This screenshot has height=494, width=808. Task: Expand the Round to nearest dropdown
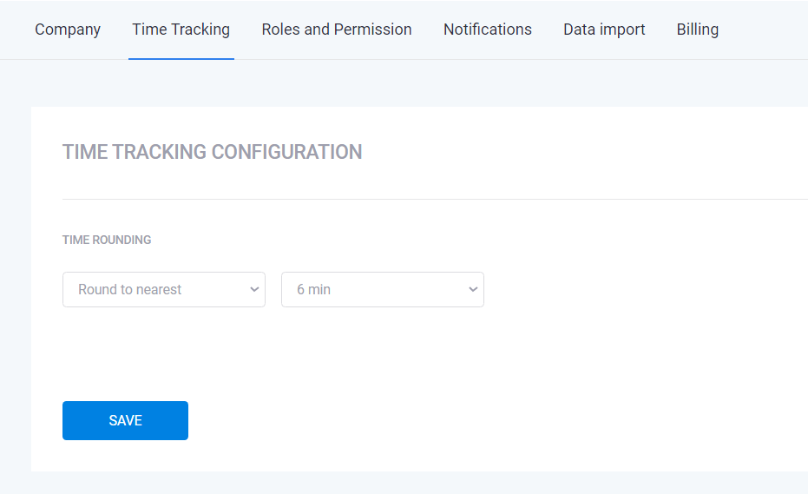click(x=164, y=290)
